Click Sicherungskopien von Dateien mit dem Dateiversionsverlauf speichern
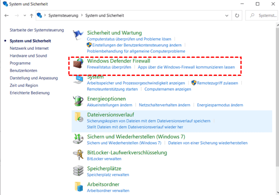This screenshot has width=279, height=195. click(x=149, y=121)
